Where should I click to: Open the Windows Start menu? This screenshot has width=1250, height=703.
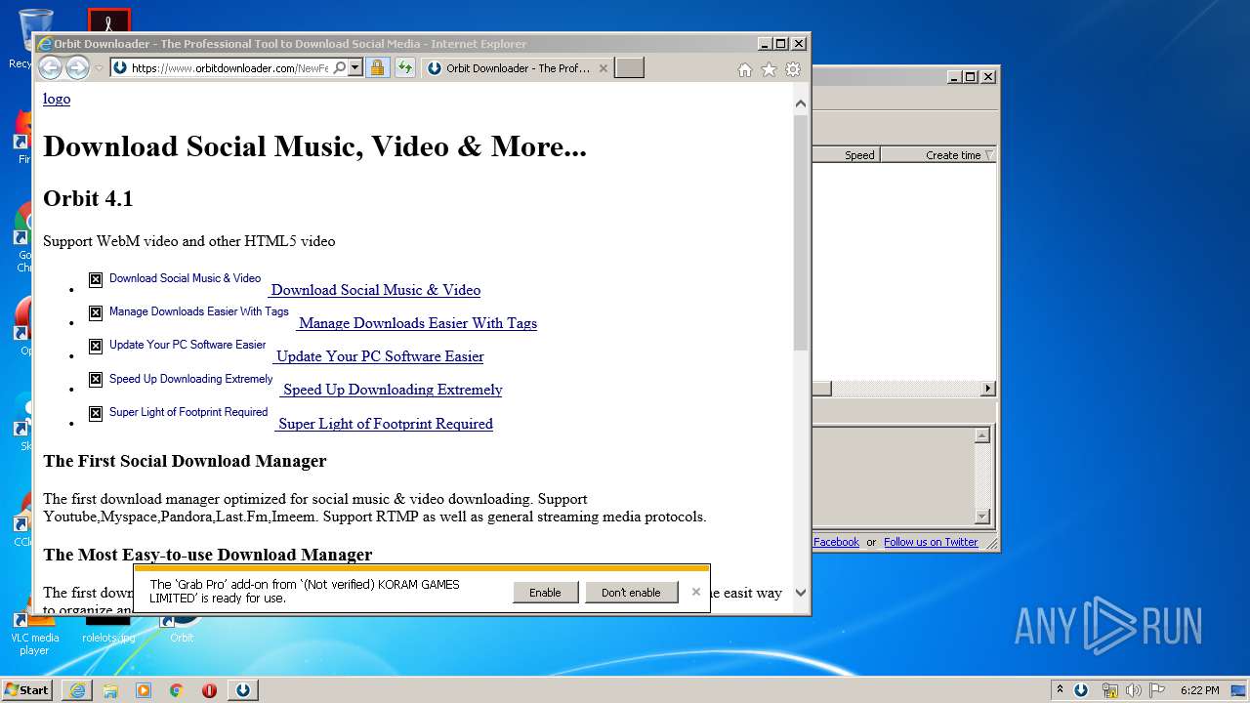coord(27,689)
